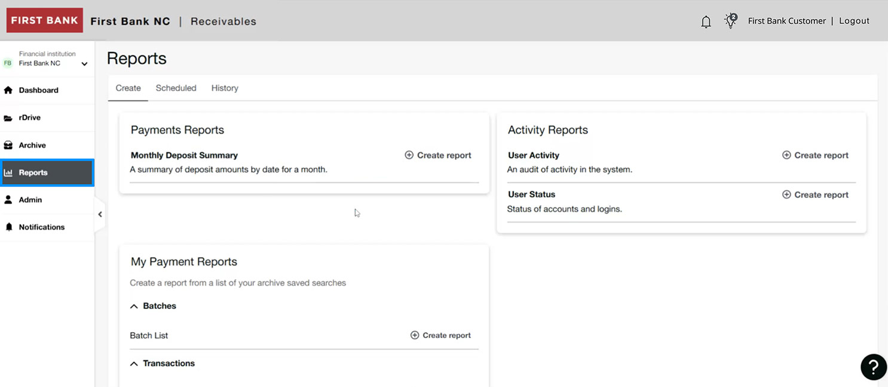
Task: Click the Reports page title
Action: pyautogui.click(x=137, y=58)
